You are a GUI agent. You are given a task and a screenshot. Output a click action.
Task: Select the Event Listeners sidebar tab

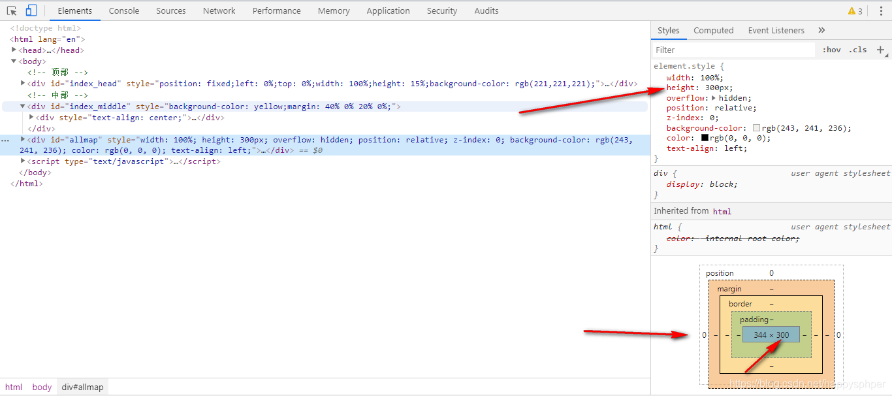tap(776, 30)
